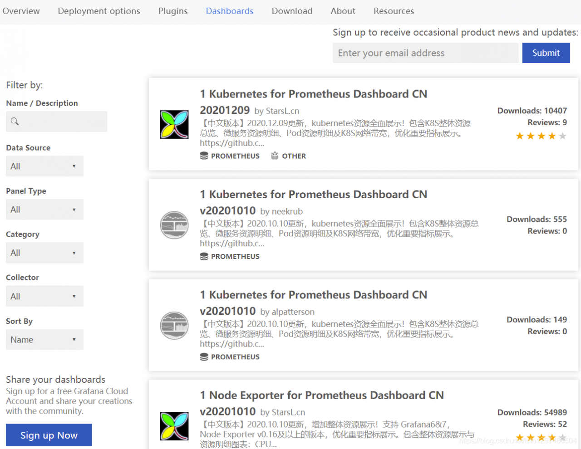Open neekrub dashboard placeholder logo

(x=174, y=225)
